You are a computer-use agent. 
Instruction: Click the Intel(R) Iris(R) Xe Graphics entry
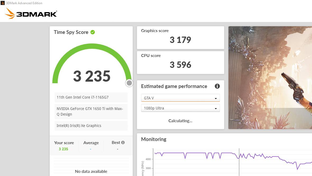pos(91,126)
